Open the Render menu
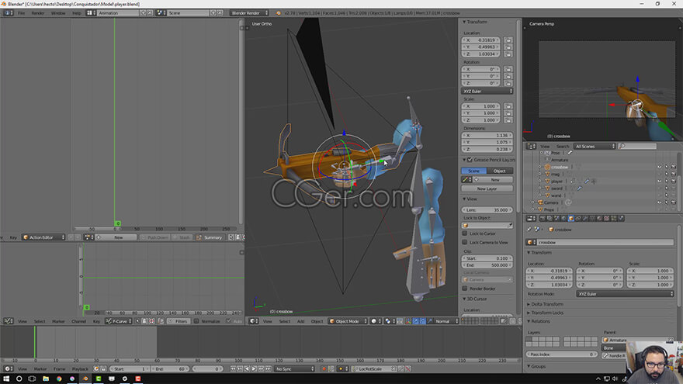 click(37, 13)
